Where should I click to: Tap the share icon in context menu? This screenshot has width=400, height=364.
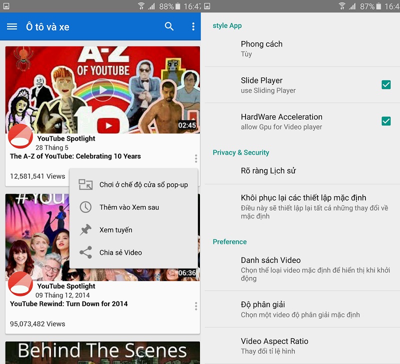[x=85, y=252]
